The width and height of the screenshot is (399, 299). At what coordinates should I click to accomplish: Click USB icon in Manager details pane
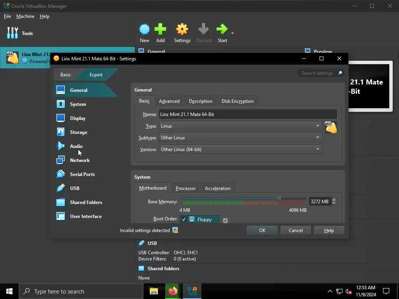[x=141, y=243]
